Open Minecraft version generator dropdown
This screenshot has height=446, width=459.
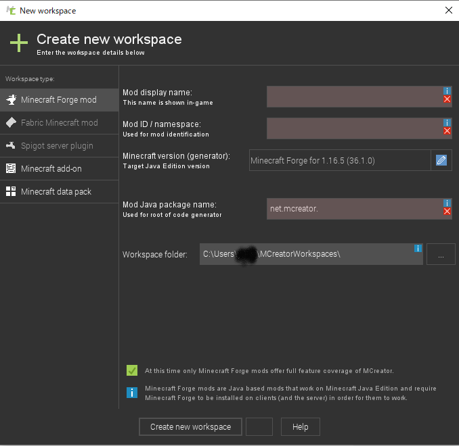(x=340, y=160)
